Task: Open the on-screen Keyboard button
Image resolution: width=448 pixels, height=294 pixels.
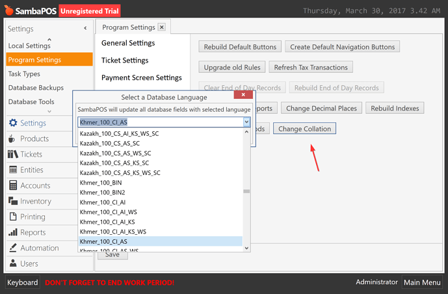Action: coord(23,282)
